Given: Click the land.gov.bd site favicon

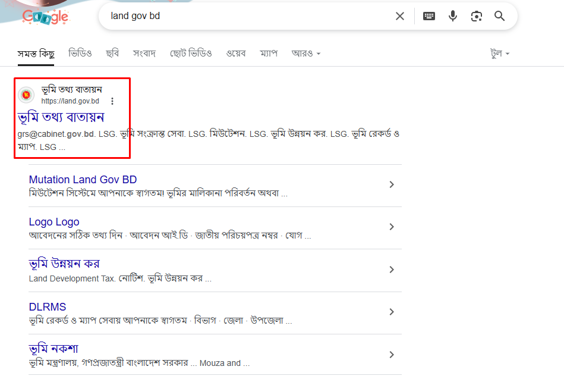Looking at the screenshot, I should 26,95.
